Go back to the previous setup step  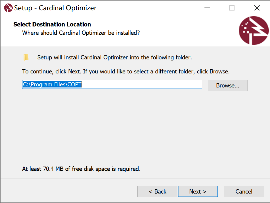point(157,191)
